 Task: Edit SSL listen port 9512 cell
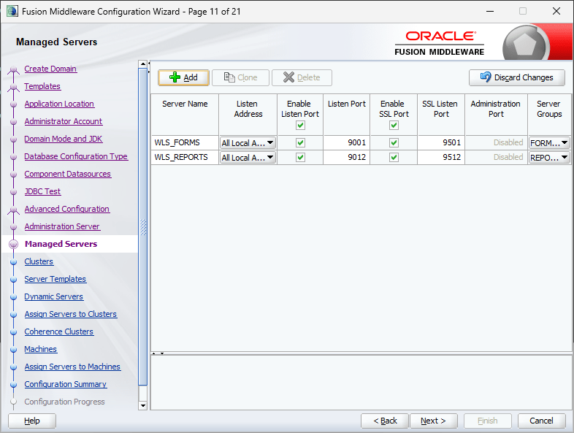pos(441,158)
